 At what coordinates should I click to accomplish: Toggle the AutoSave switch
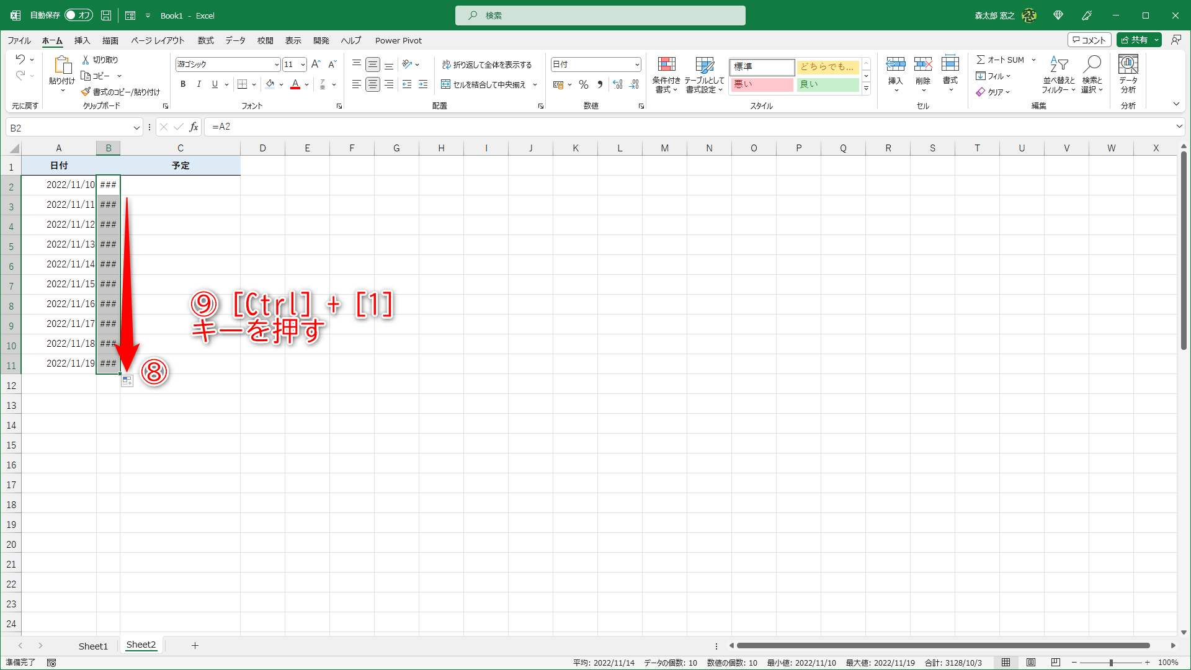point(79,16)
